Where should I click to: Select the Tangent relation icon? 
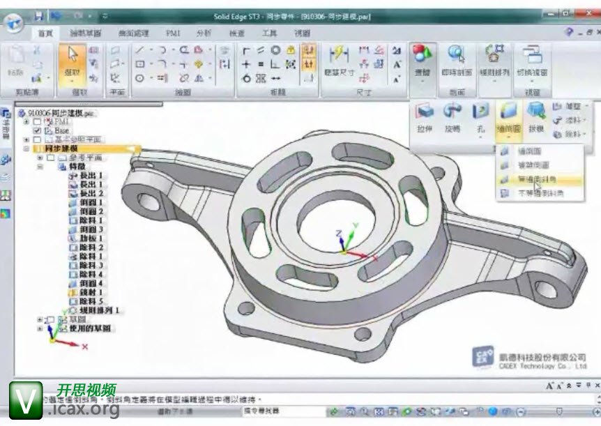246,79
